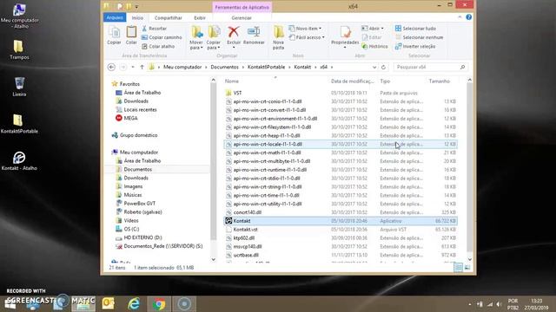Open the ribbon help question-mark icon

469,17
